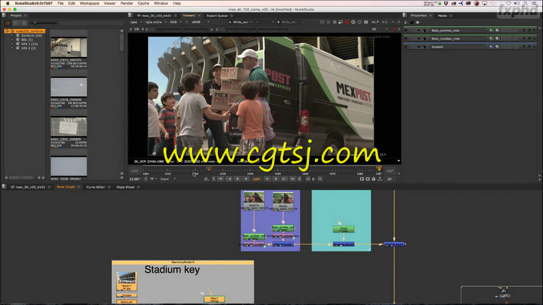Open the RGB display dropdown
The image size is (543, 305).
[x=176, y=22]
